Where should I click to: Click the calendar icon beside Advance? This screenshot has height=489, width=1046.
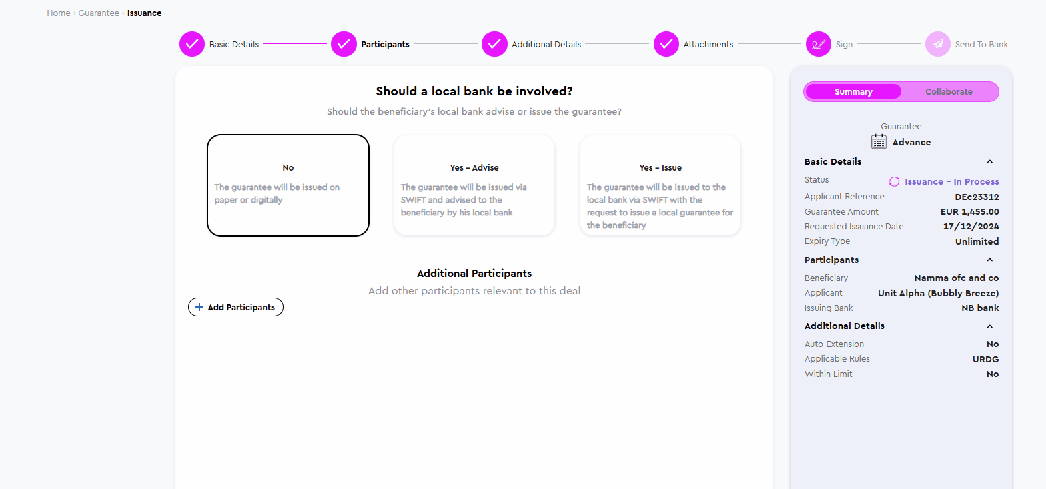[x=879, y=141]
